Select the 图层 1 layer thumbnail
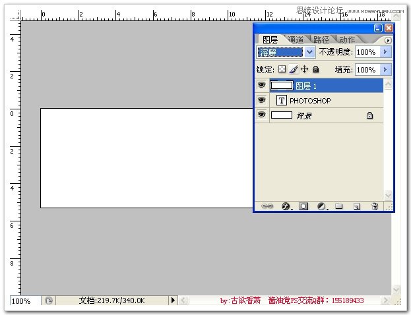This screenshot has width=411, height=315. coord(282,86)
